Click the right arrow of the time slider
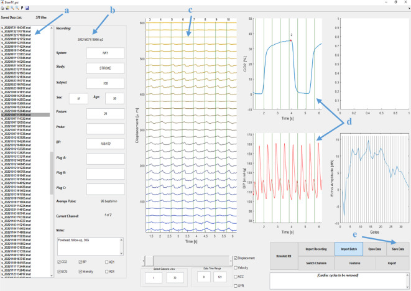 click(231, 261)
